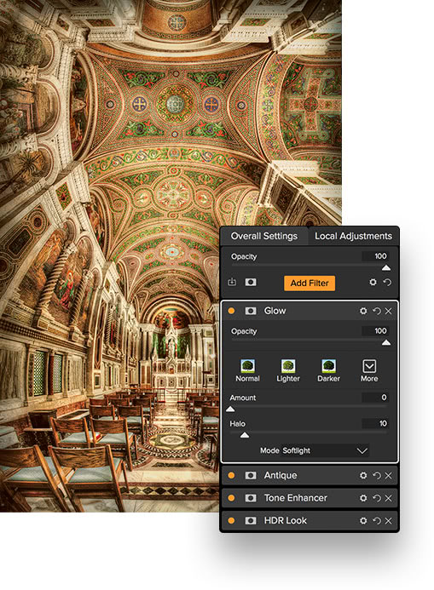Select the Overall Settings tab

(264, 236)
